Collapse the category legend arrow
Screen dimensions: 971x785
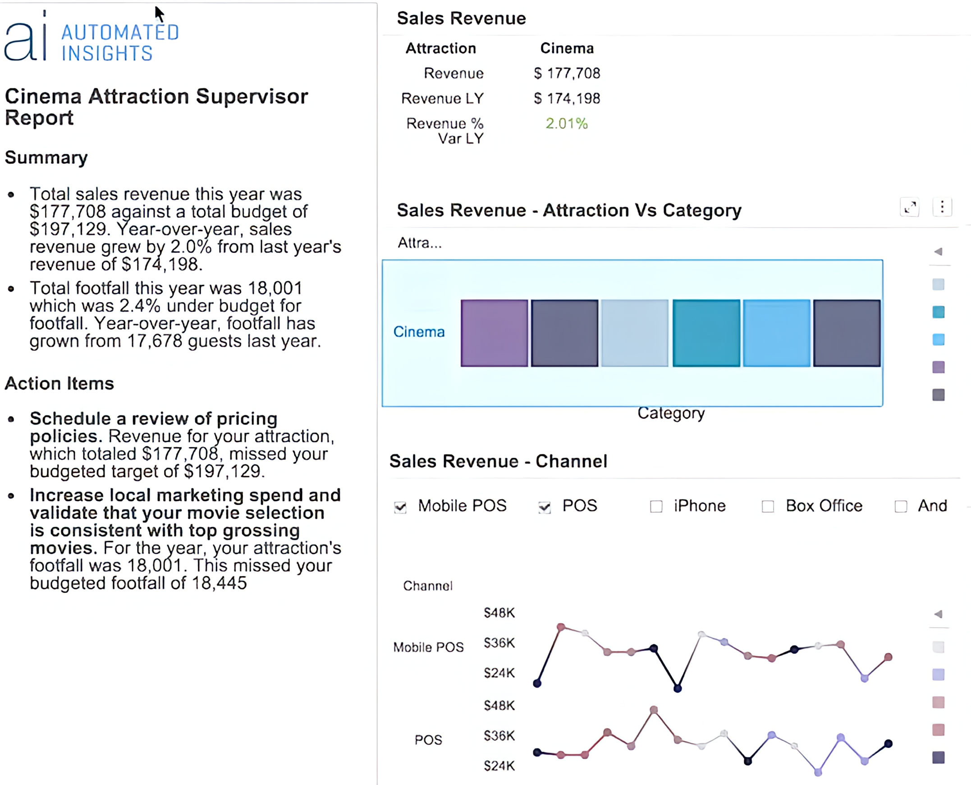click(x=939, y=252)
